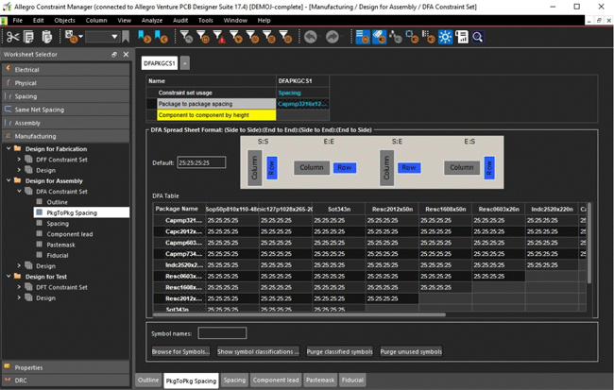Open the toolbar search combo box
Screen dimensions: 614x390
click(x=102, y=37)
